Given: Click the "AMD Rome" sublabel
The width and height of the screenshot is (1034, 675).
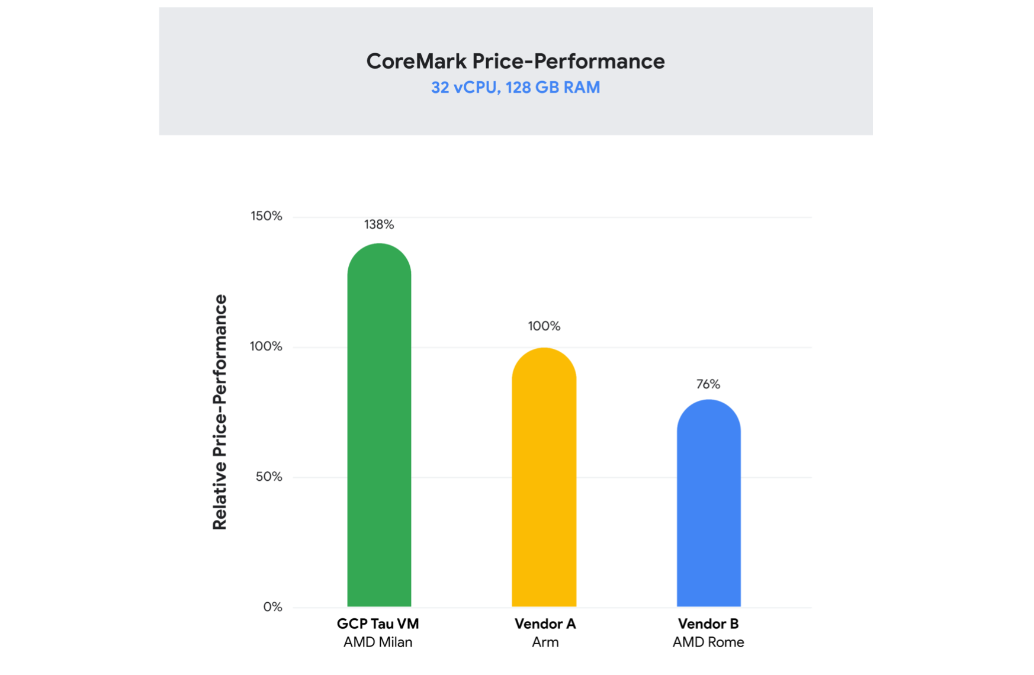Looking at the screenshot, I should tap(708, 642).
